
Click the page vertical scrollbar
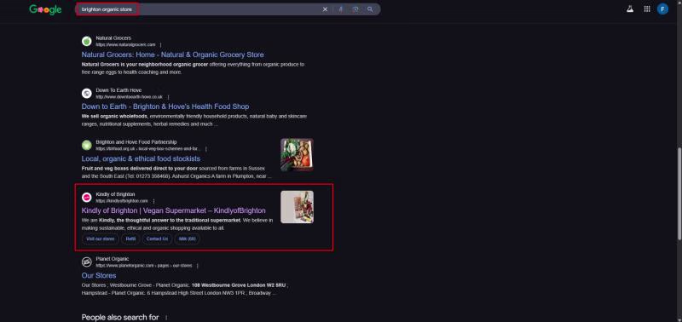pyautogui.click(x=679, y=194)
